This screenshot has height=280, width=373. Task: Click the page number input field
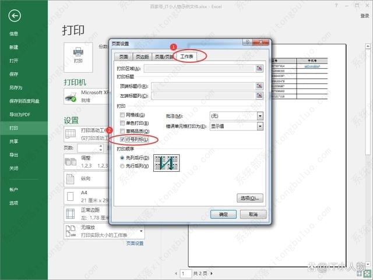(x=185, y=273)
